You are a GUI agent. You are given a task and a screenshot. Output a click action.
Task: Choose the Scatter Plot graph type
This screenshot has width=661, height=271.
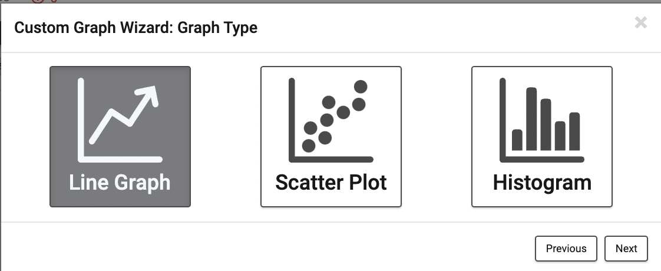(x=331, y=137)
